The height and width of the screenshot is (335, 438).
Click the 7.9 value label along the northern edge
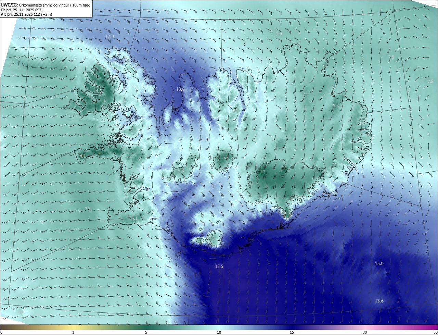pos(279,34)
